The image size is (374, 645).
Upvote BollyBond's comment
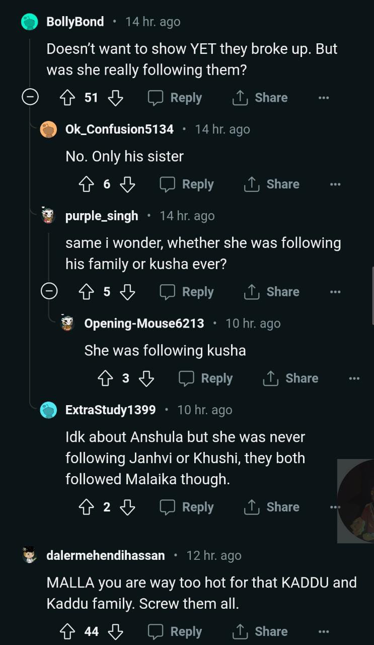67,98
